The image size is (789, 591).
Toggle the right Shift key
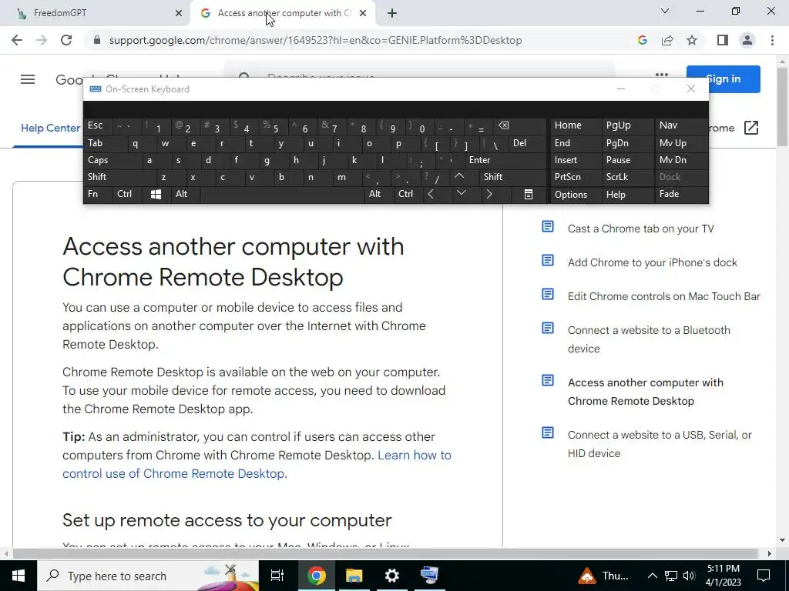(x=512, y=177)
